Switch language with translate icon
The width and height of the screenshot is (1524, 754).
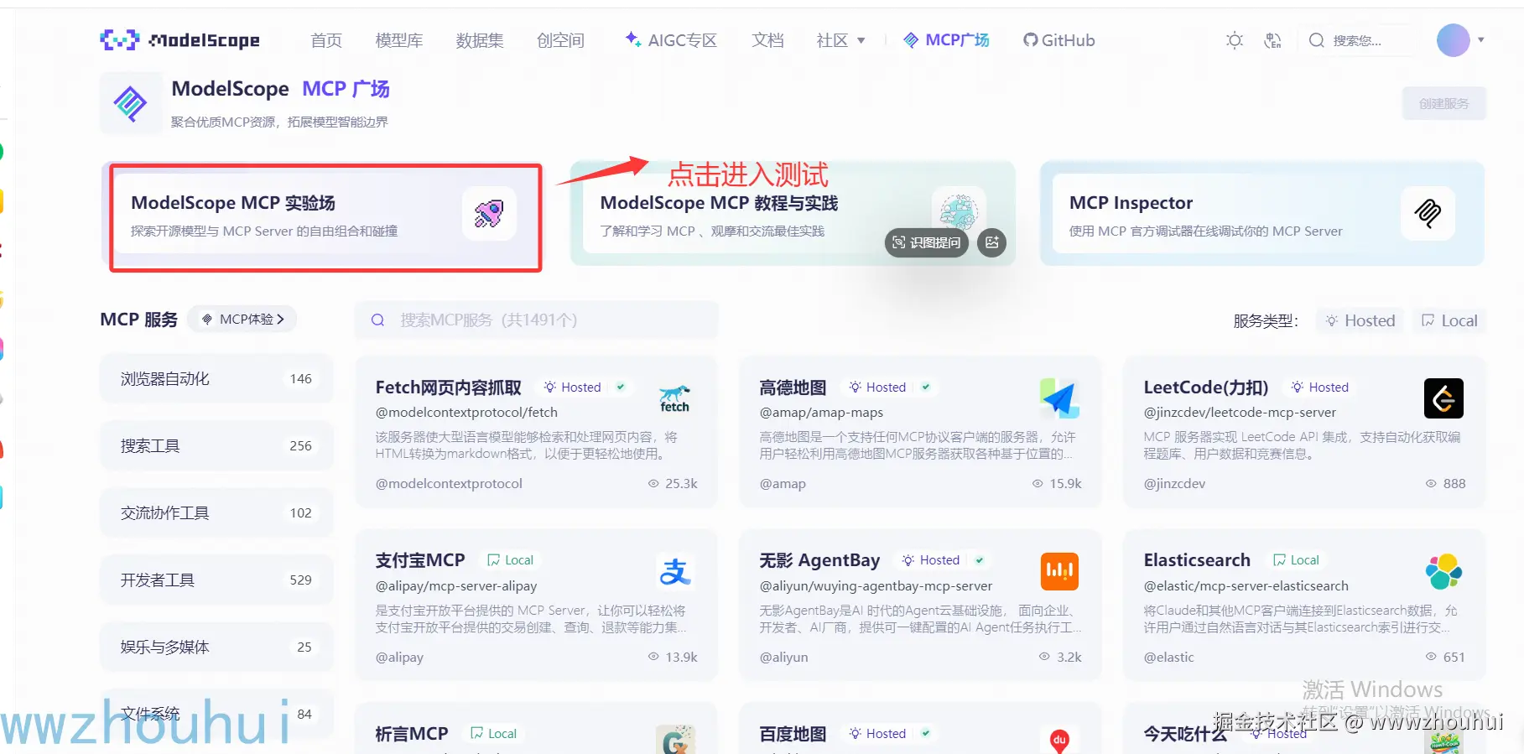pyautogui.click(x=1272, y=40)
